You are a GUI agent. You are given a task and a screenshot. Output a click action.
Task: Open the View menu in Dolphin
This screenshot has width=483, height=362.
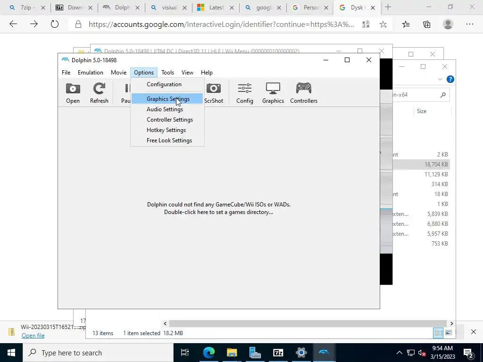(187, 72)
